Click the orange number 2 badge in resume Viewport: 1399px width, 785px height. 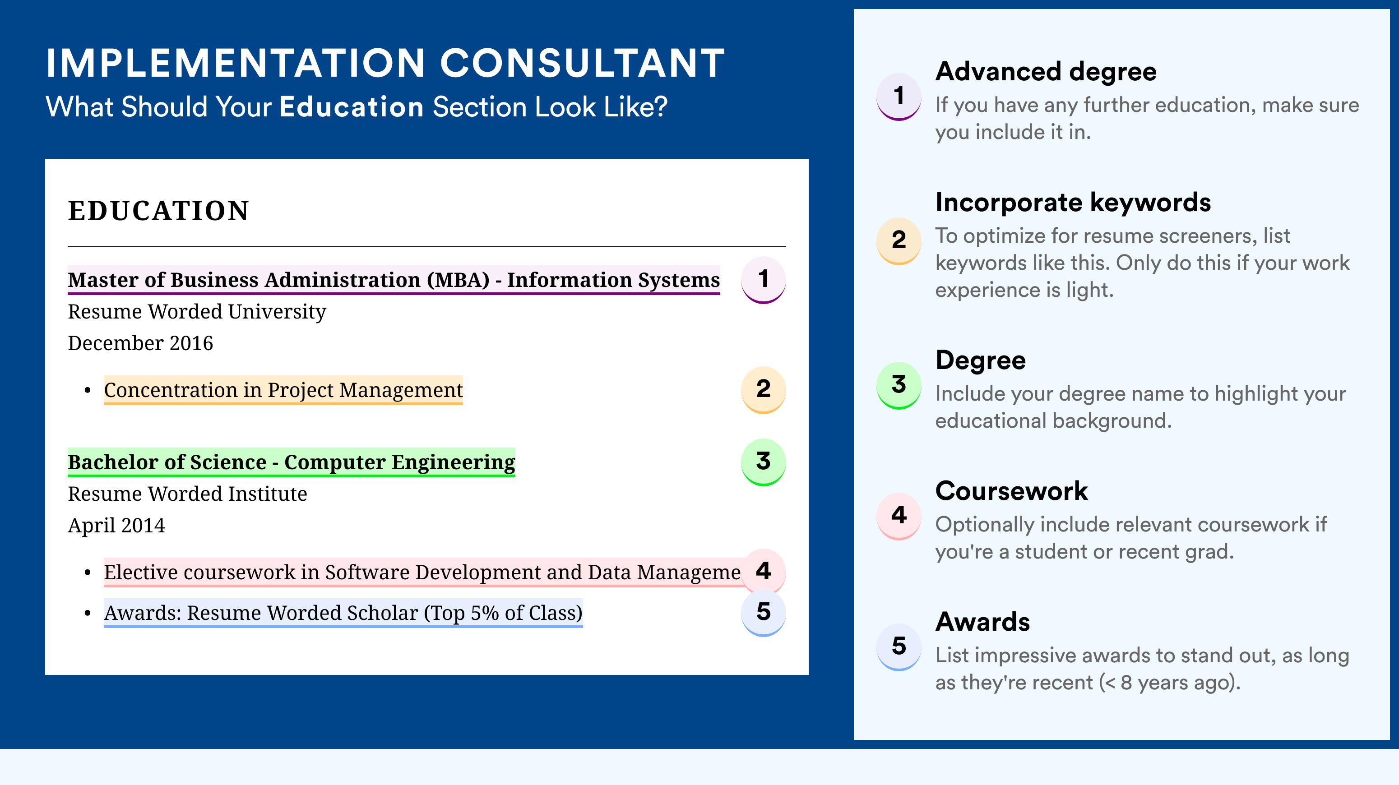coord(763,390)
